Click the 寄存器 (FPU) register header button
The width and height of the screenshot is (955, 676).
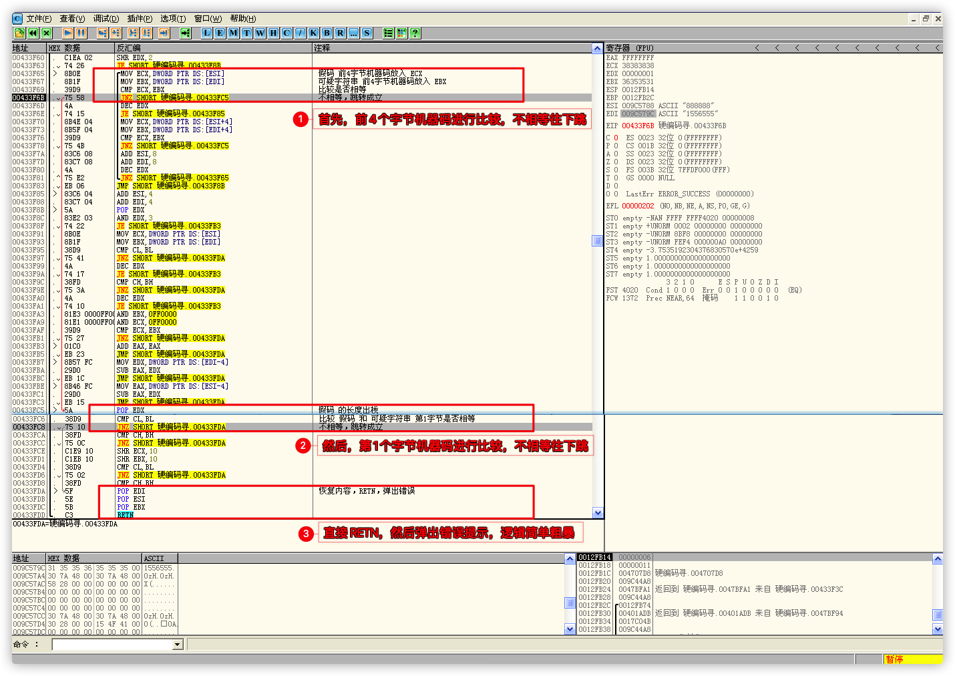(630, 48)
